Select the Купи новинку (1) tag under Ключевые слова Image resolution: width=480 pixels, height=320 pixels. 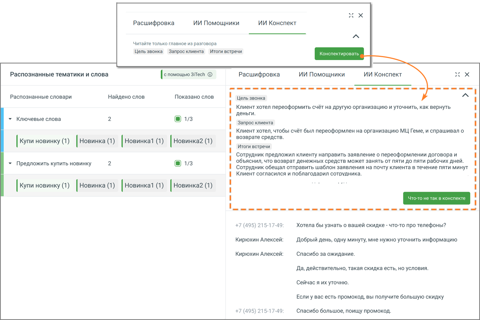click(45, 141)
